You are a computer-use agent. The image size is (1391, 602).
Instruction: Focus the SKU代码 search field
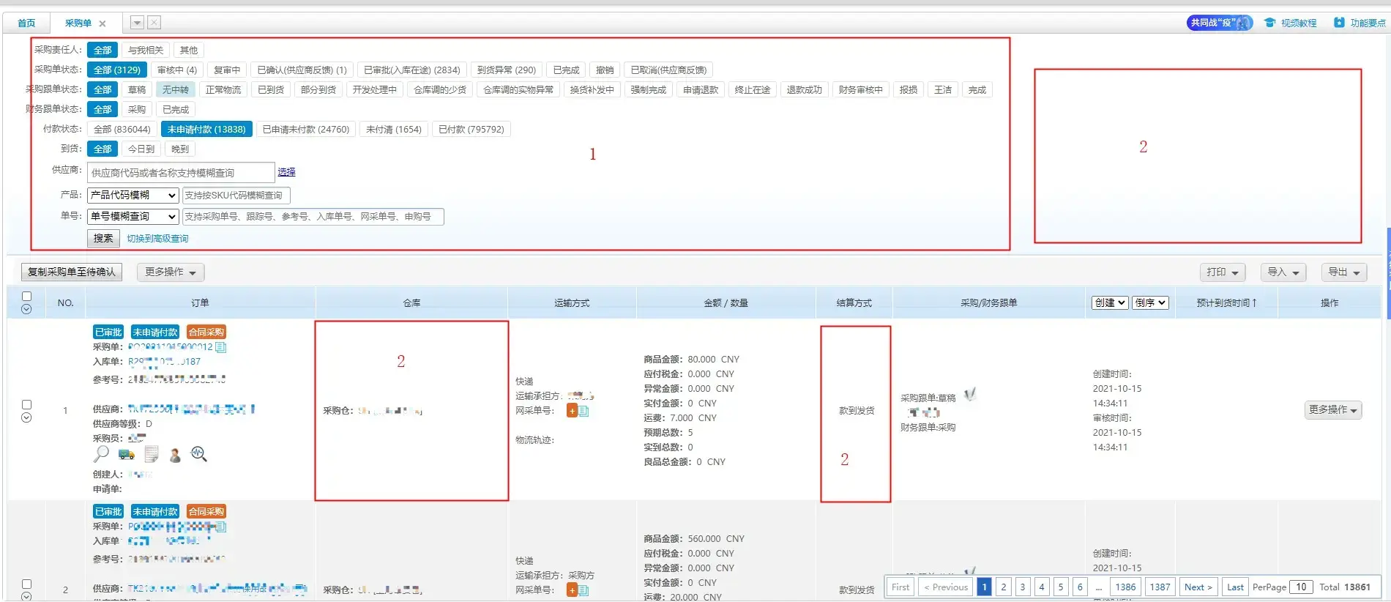tap(236, 195)
